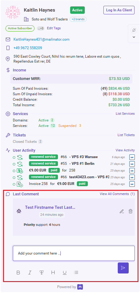The width and height of the screenshot is (140, 293).
Task: Edit the comment with pencil icon
Action: (122, 211)
